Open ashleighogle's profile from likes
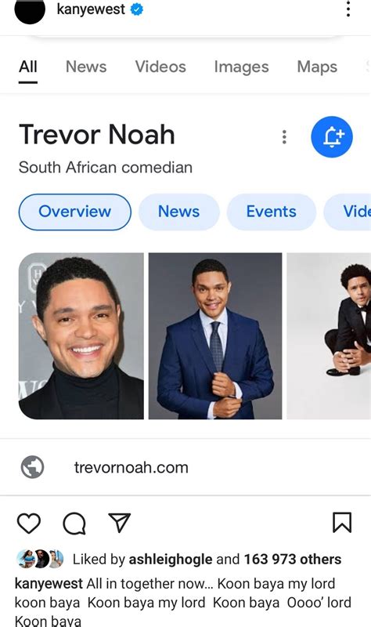Image resolution: width=371 pixels, height=627 pixels. click(x=170, y=559)
